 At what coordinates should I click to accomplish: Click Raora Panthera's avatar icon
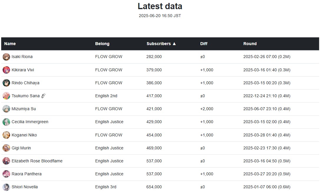tap(6, 174)
